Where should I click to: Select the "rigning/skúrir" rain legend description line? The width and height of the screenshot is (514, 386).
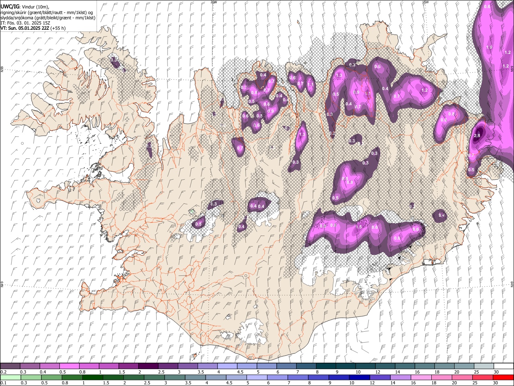coord(47,12)
